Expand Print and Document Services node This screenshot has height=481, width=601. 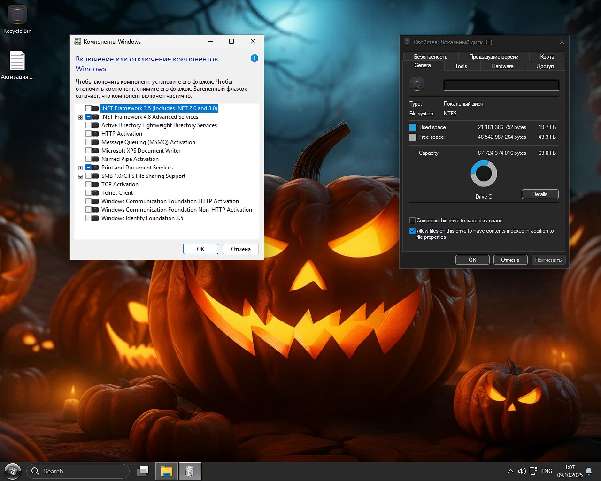(x=81, y=168)
